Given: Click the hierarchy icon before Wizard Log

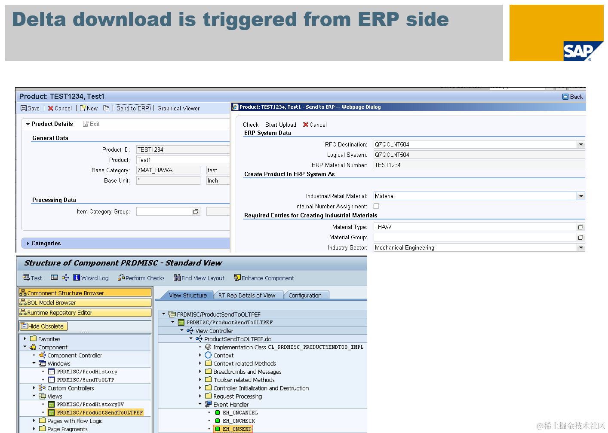Looking at the screenshot, I should pyautogui.click(x=65, y=277).
